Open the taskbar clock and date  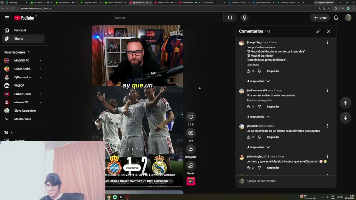tap(350, 197)
